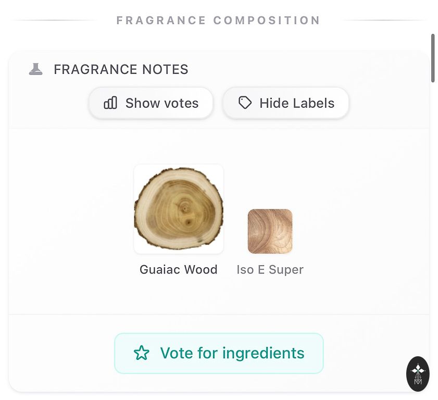
Task: Click the divider line right of Fragrance Composition
Action: click(385, 21)
